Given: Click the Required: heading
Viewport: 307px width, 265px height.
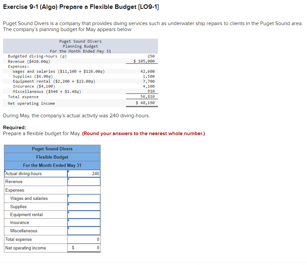Looking at the screenshot, I should [x=15, y=128].
